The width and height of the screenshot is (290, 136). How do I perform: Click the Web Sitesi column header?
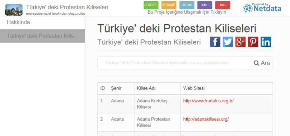coord(226,88)
